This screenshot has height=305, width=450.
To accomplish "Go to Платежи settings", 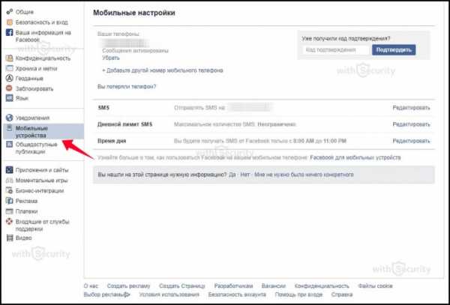I will (x=26, y=211).
